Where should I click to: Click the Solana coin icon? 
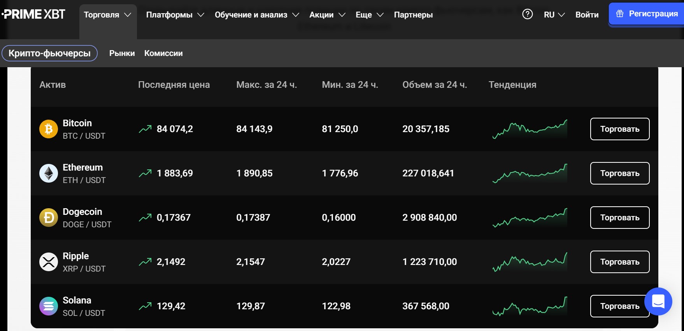(49, 306)
